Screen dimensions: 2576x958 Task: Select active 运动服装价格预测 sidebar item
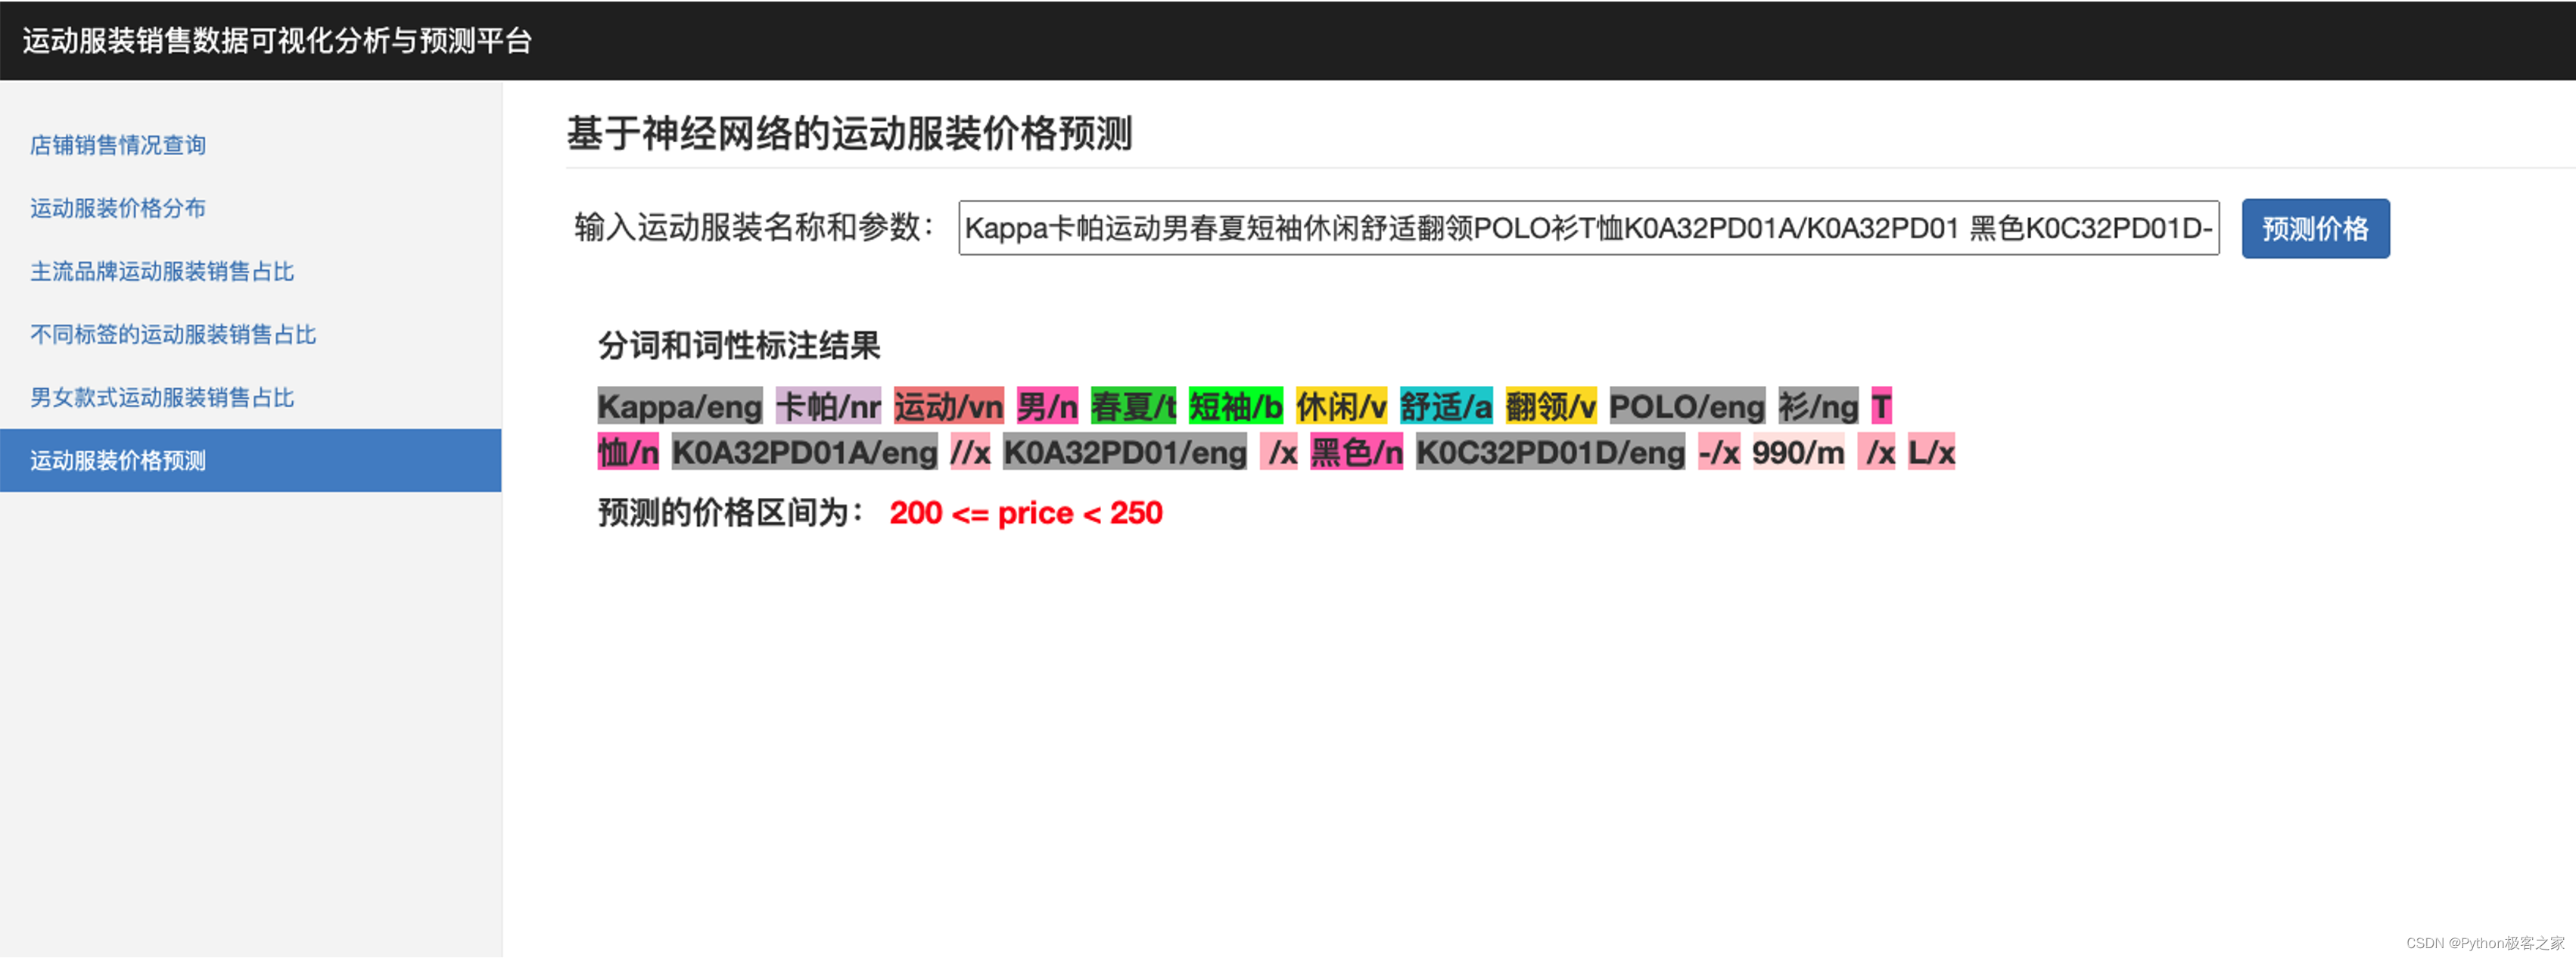click(x=118, y=460)
